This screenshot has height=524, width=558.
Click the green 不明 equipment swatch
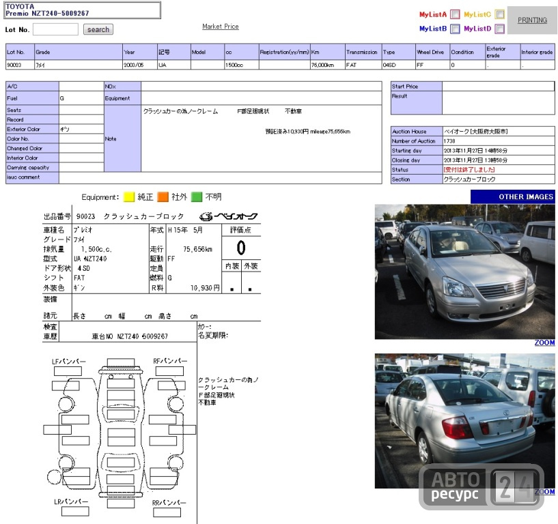[x=197, y=197]
